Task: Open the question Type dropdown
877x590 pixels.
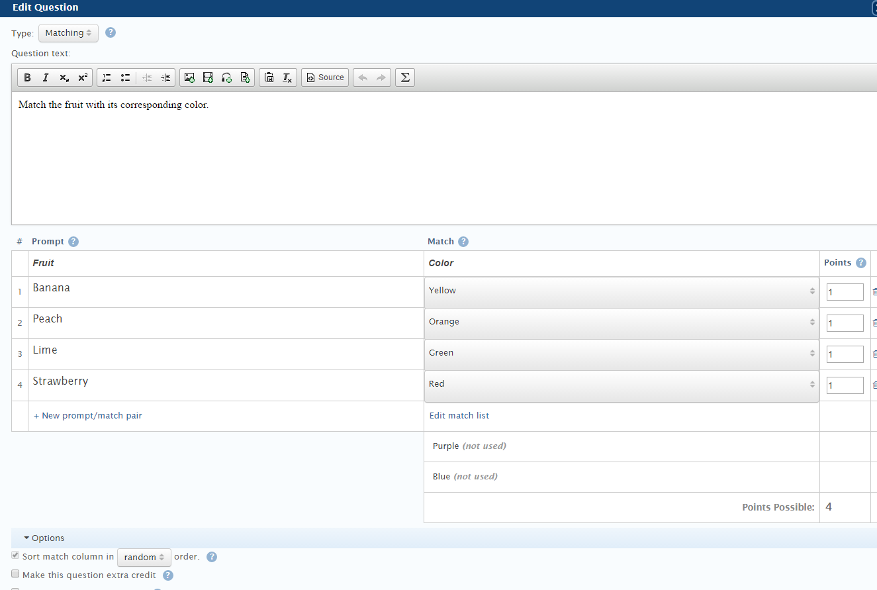Action: pos(68,33)
